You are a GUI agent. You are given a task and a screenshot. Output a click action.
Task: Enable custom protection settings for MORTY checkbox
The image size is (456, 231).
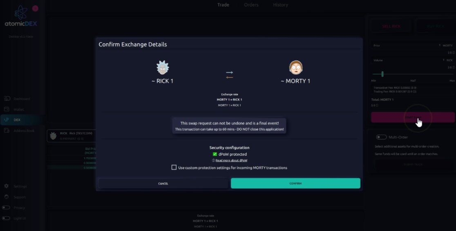coord(174,167)
